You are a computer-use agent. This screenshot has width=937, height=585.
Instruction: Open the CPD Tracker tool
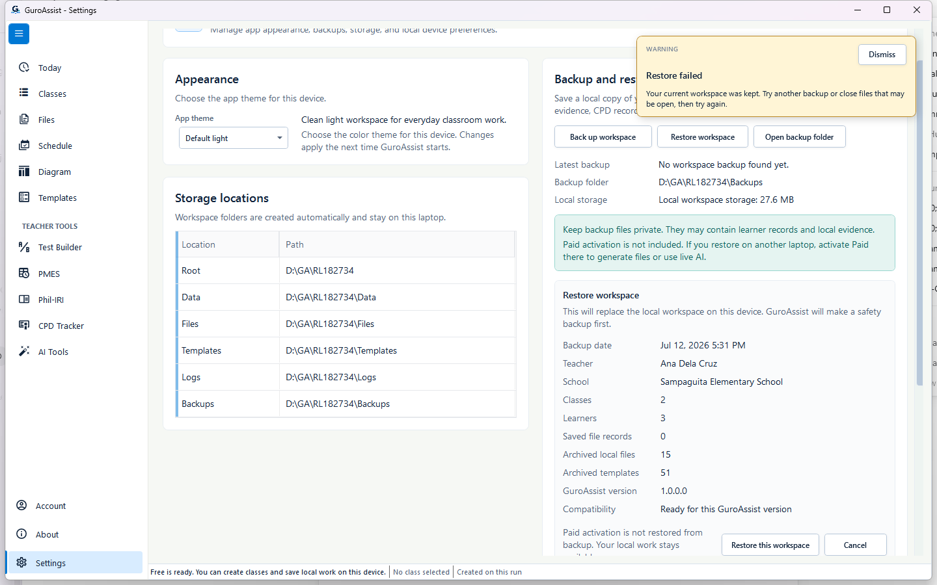77,326
